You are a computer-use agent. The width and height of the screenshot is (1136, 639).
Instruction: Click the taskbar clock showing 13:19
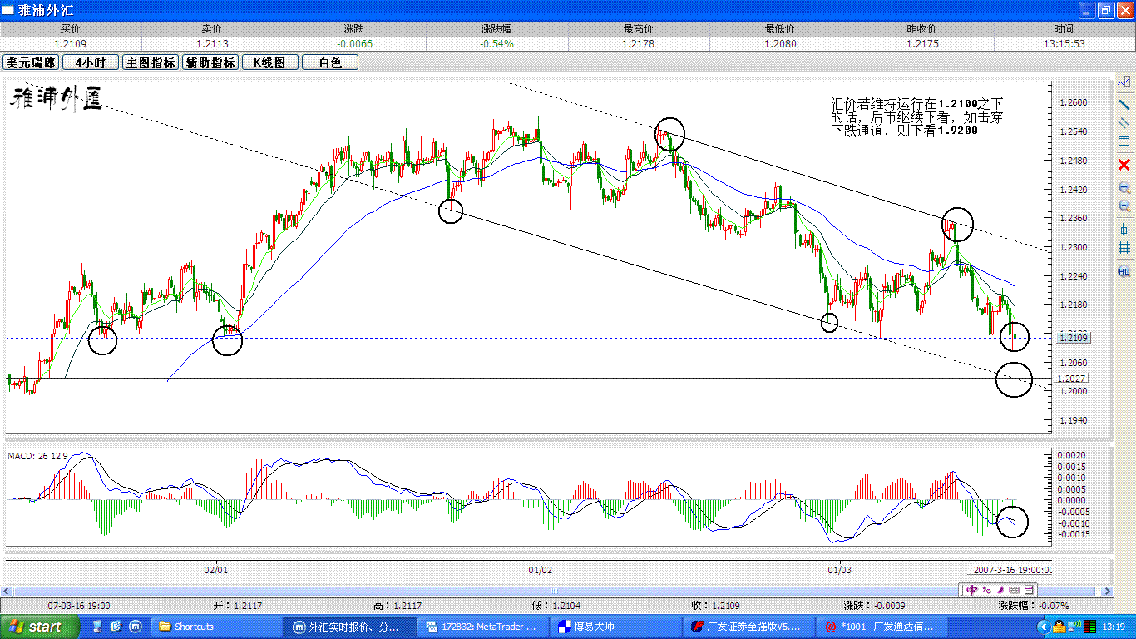[x=1114, y=627]
